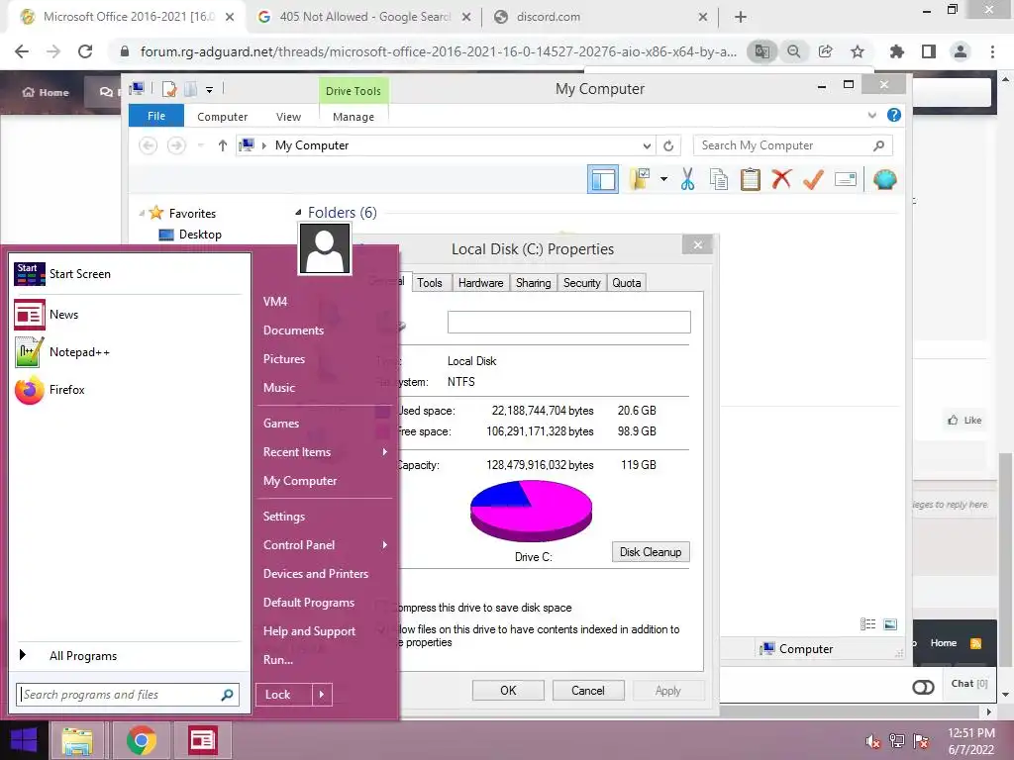1014x760 pixels.
Task: Click the muted volume icon in system tray
Action: coord(873,741)
